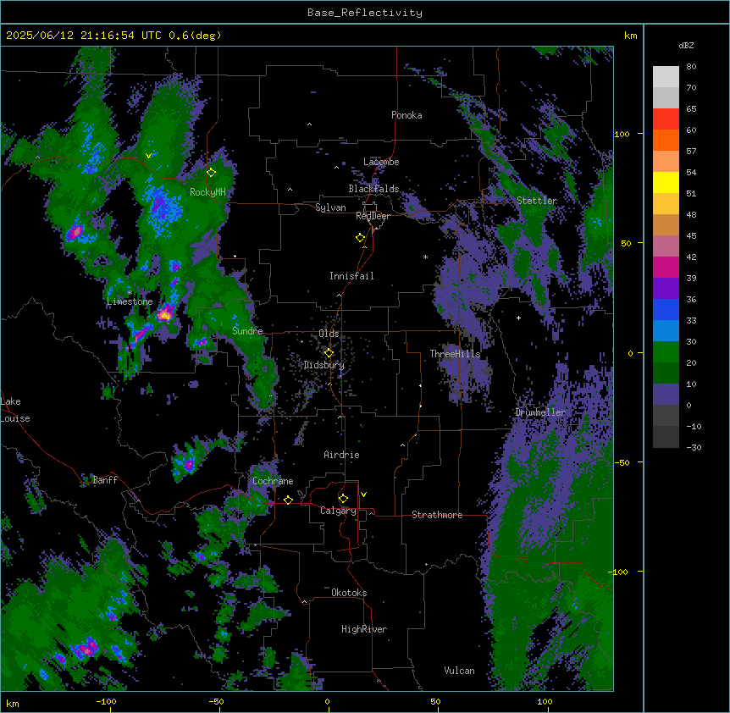Click the RedDeer city label
The width and height of the screenshot is (730, 713).
pos(373,216)
